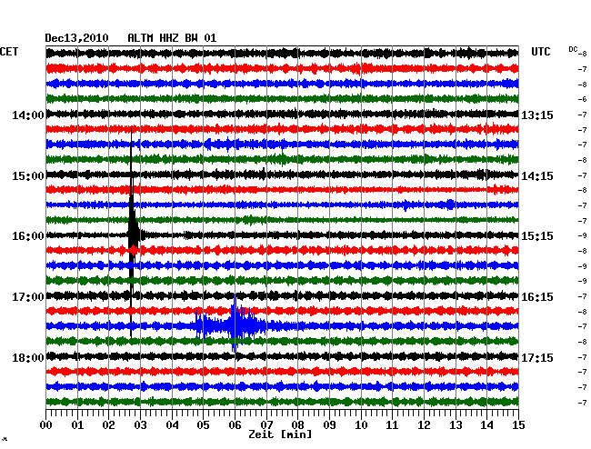
Task: Click the "04" minute axis label
Action: point(172,424)
